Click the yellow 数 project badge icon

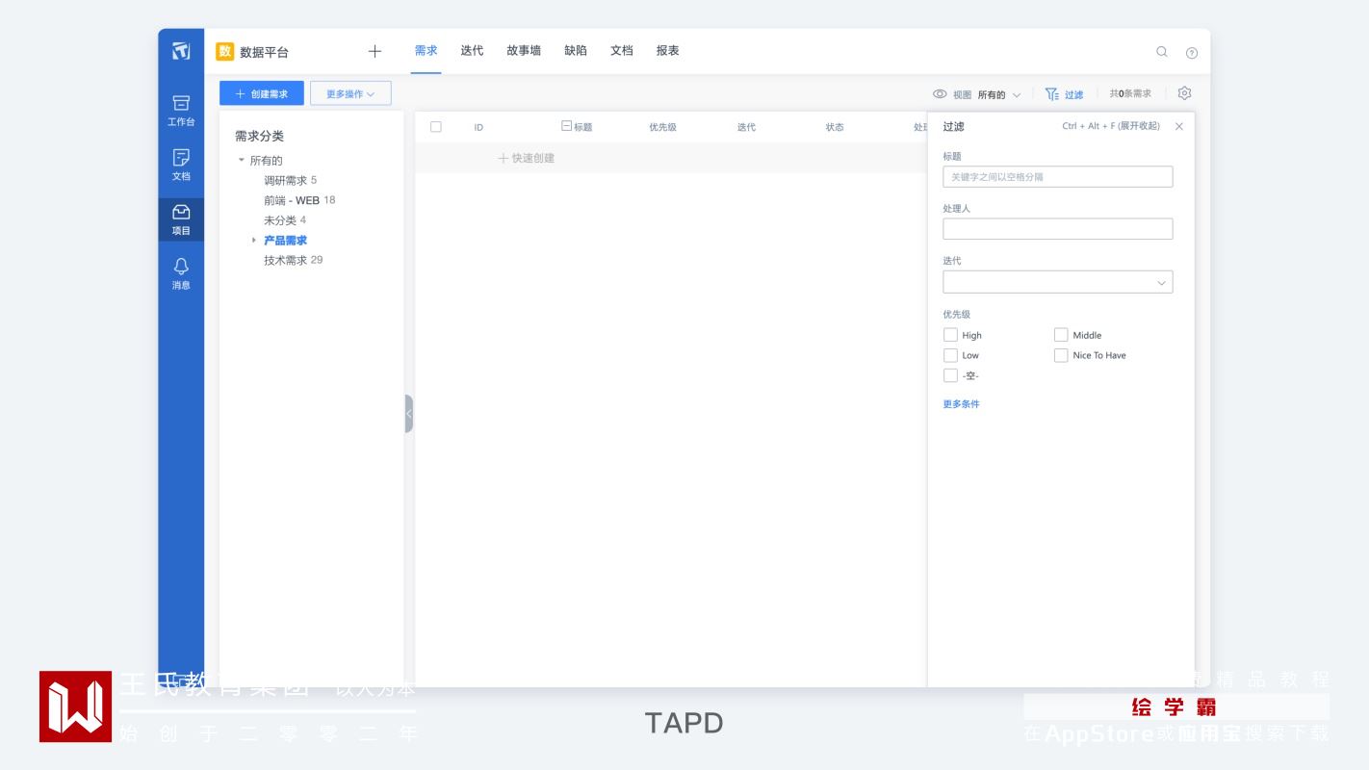225,51
